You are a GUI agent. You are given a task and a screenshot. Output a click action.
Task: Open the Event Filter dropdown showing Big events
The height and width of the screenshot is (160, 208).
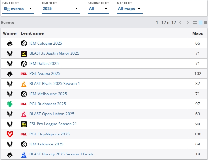[18, 9]
